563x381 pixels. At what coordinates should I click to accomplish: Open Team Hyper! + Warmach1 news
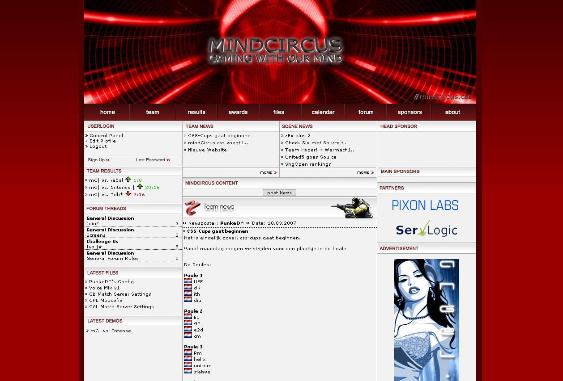point(320,150)
